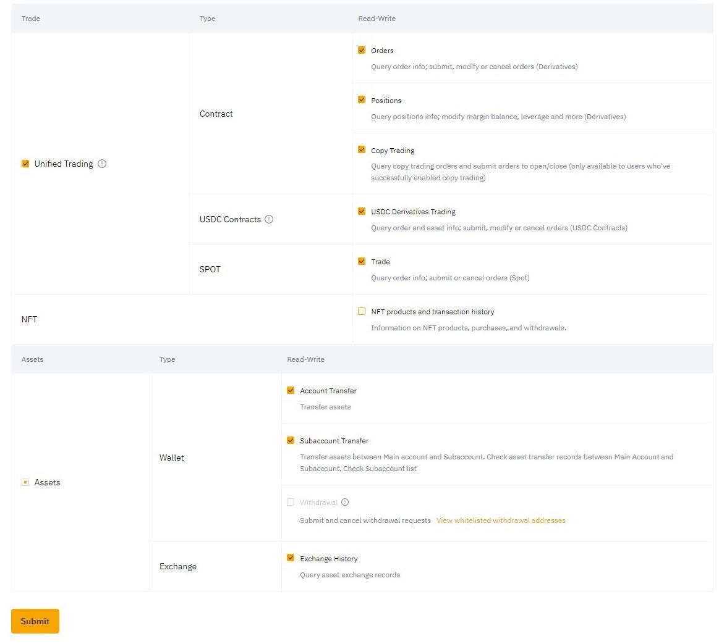
Task: Open View whitelisted withdrawal addresses link
Action: click(501, 521)
